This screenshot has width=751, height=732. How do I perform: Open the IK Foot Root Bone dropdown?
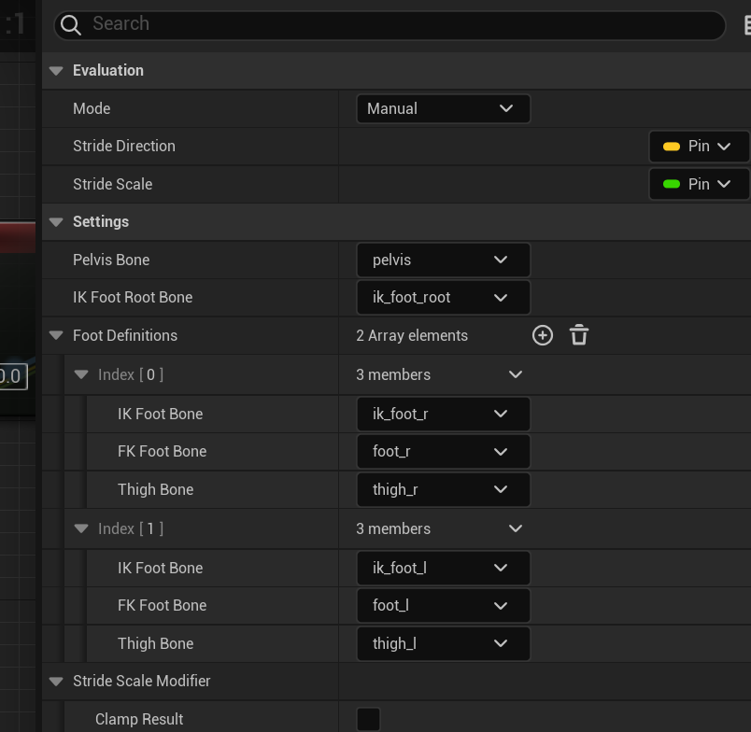click(x=443, y=297)
